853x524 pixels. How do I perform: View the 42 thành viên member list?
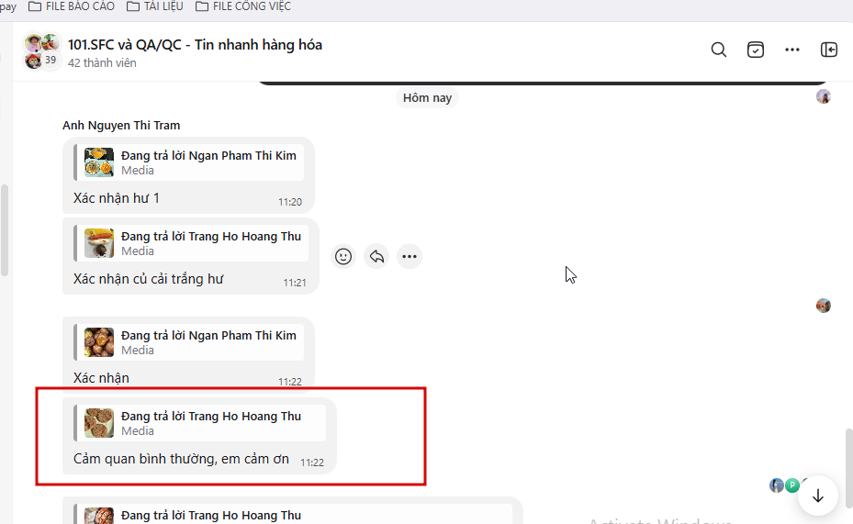[102, 63]
